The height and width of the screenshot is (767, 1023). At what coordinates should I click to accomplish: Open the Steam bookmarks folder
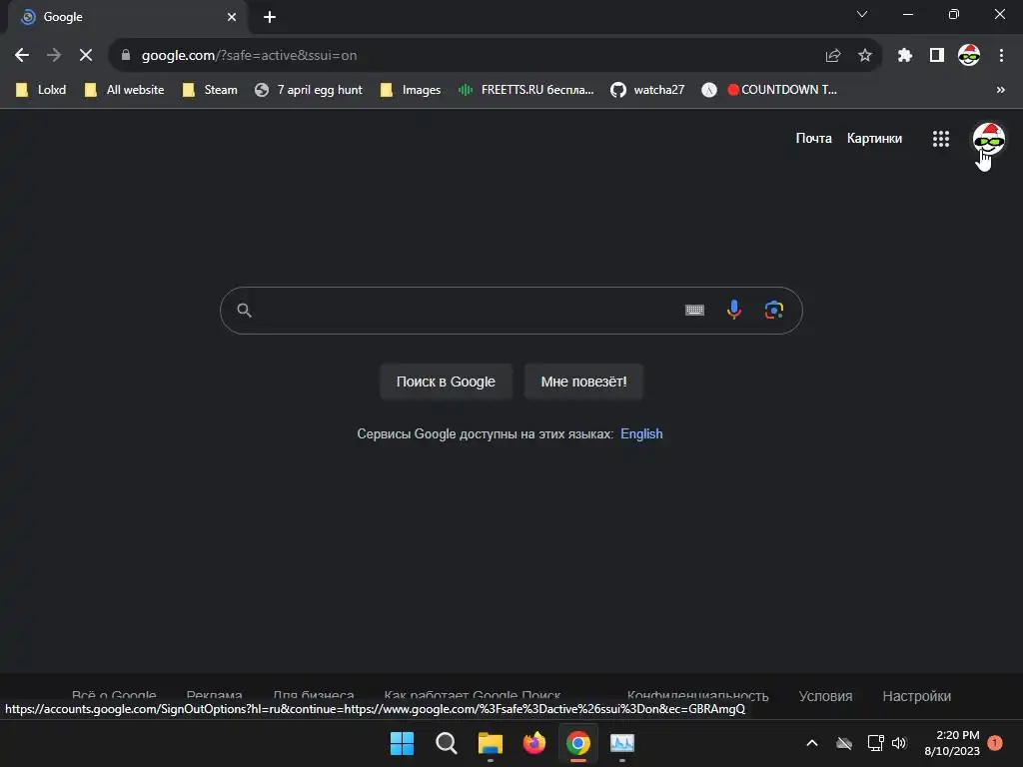(210, 90)
